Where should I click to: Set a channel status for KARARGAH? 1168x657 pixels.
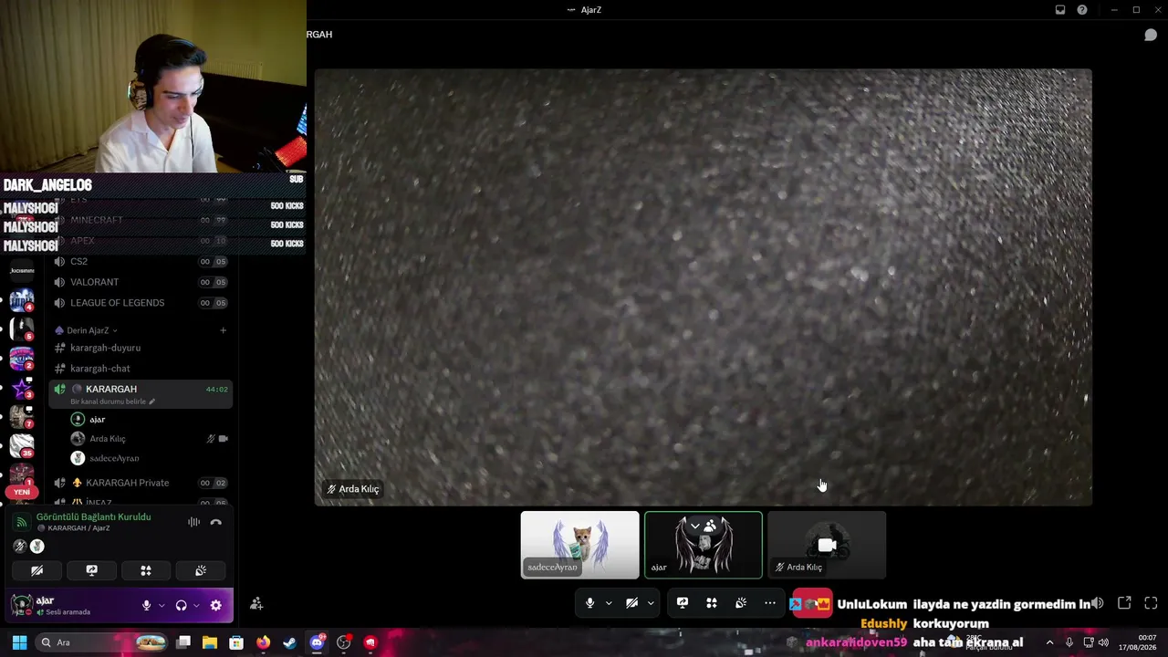tap(113, 401)
